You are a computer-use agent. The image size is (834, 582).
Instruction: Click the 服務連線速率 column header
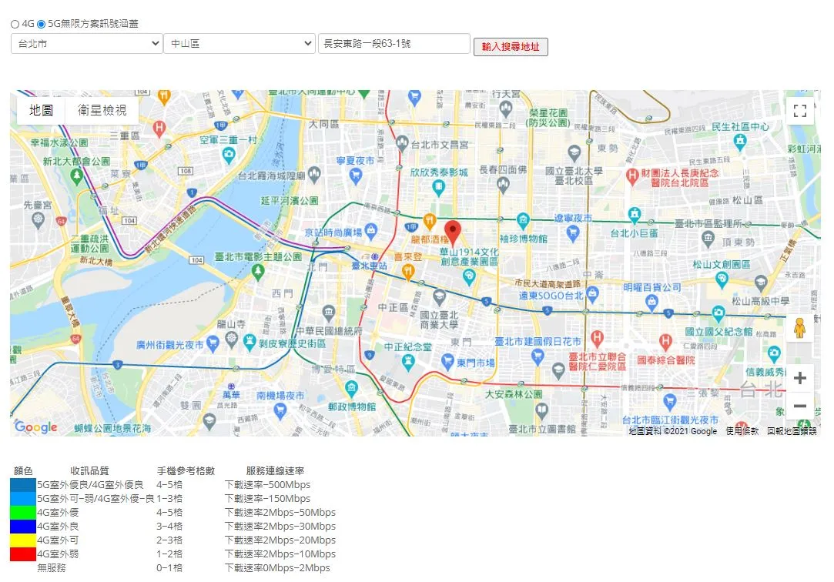coord(275,471)
